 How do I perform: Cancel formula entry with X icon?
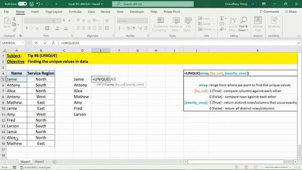[x=36, y=43]
